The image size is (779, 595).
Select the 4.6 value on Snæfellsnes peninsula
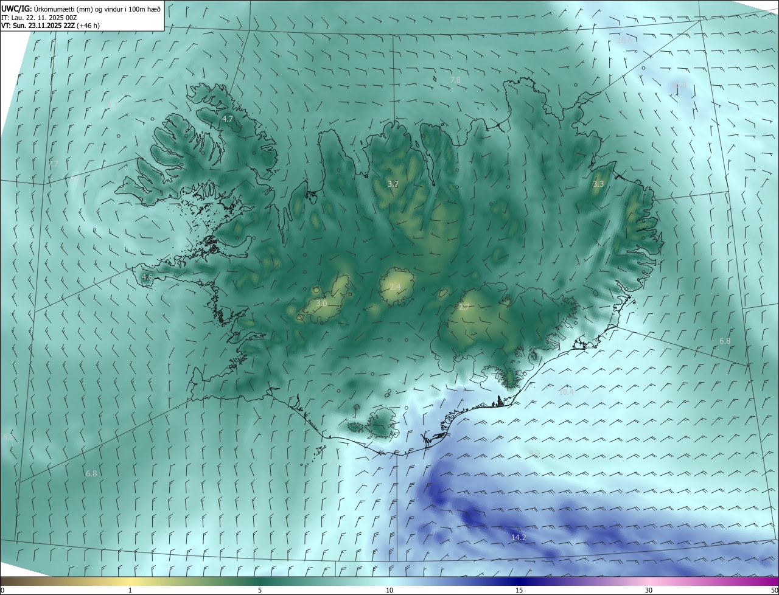[x=147, y=277]
